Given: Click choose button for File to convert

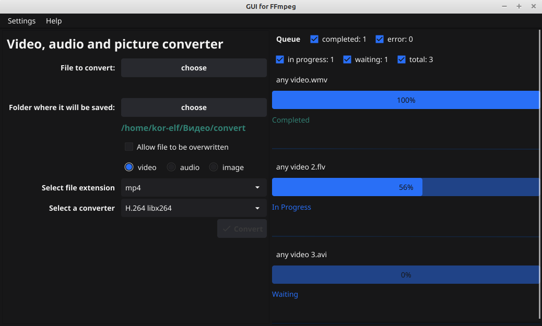Looking at the screenshot, I should [194, 68].
